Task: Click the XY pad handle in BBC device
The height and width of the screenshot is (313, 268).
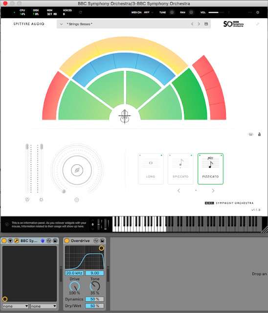Action: point(5,299)
